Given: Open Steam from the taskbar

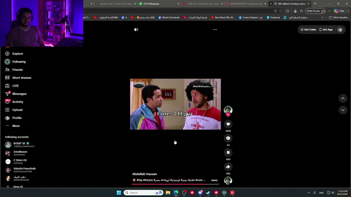Looking at the screenshot, I should (208, 193).
